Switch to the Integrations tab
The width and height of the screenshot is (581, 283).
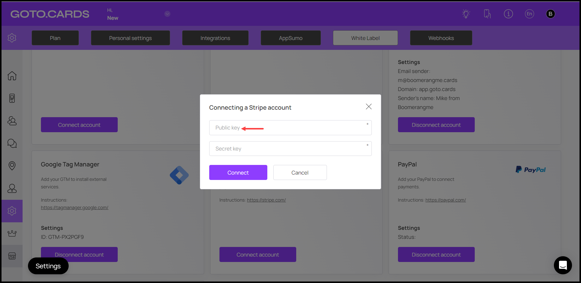[215, 38]
